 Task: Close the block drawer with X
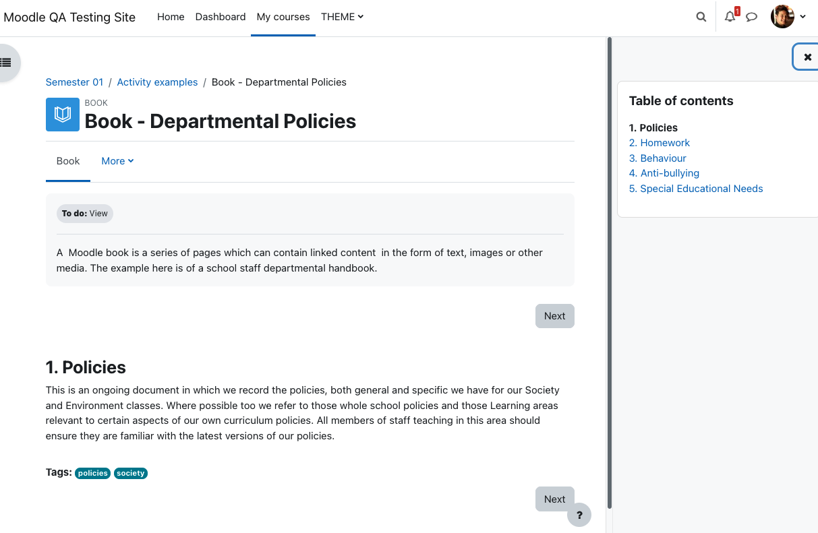807,57
